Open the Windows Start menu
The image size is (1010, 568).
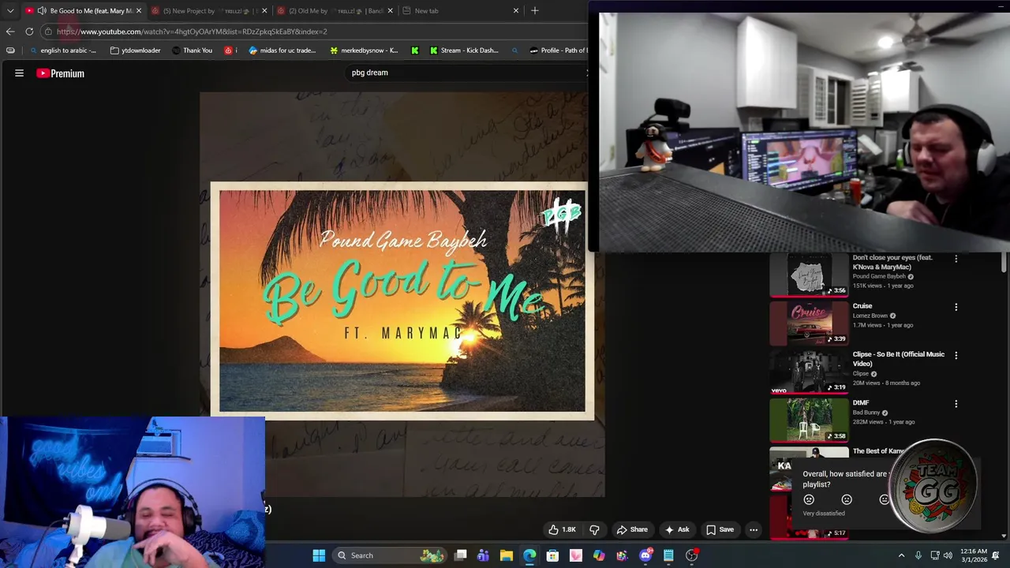[319, 555]
